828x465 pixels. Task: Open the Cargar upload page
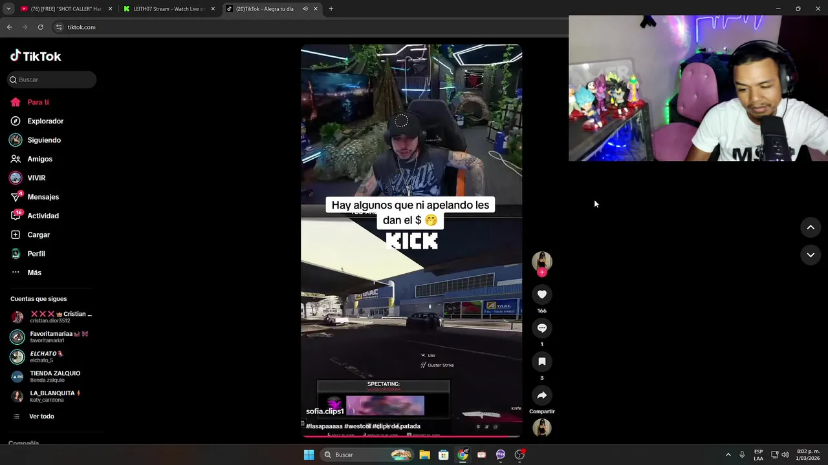(x=30, y=234)
